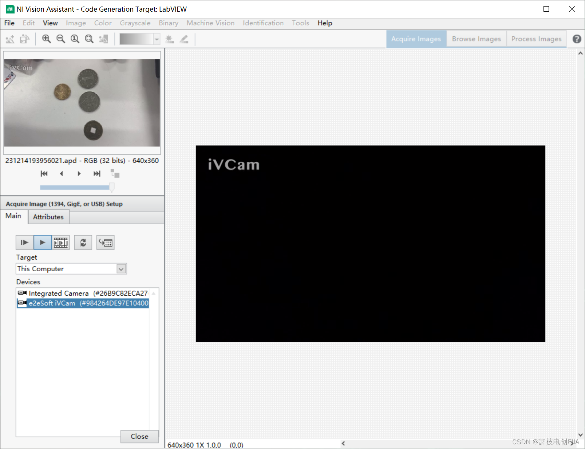Viewport: 585px width, 449px height.
Task: Click the select-images icon beside navigation arrows
Action: [115, 174]
